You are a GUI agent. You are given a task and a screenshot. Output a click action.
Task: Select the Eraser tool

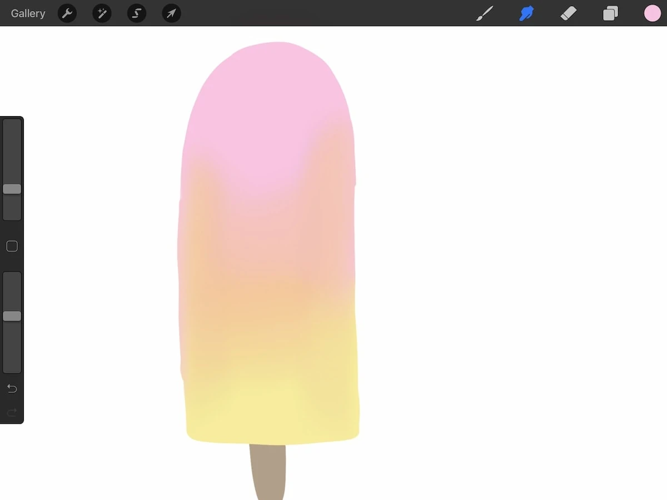[x=569, y=13]
